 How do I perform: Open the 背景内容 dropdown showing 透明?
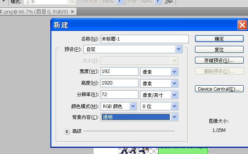139,117
